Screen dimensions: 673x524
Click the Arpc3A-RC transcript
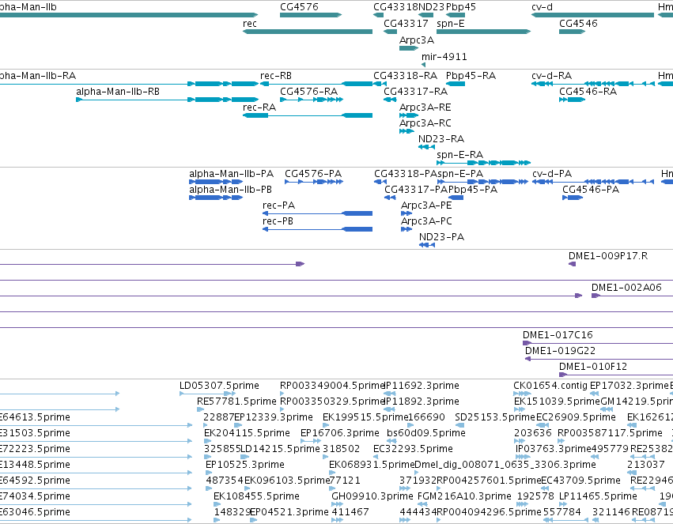coord(406,130)
